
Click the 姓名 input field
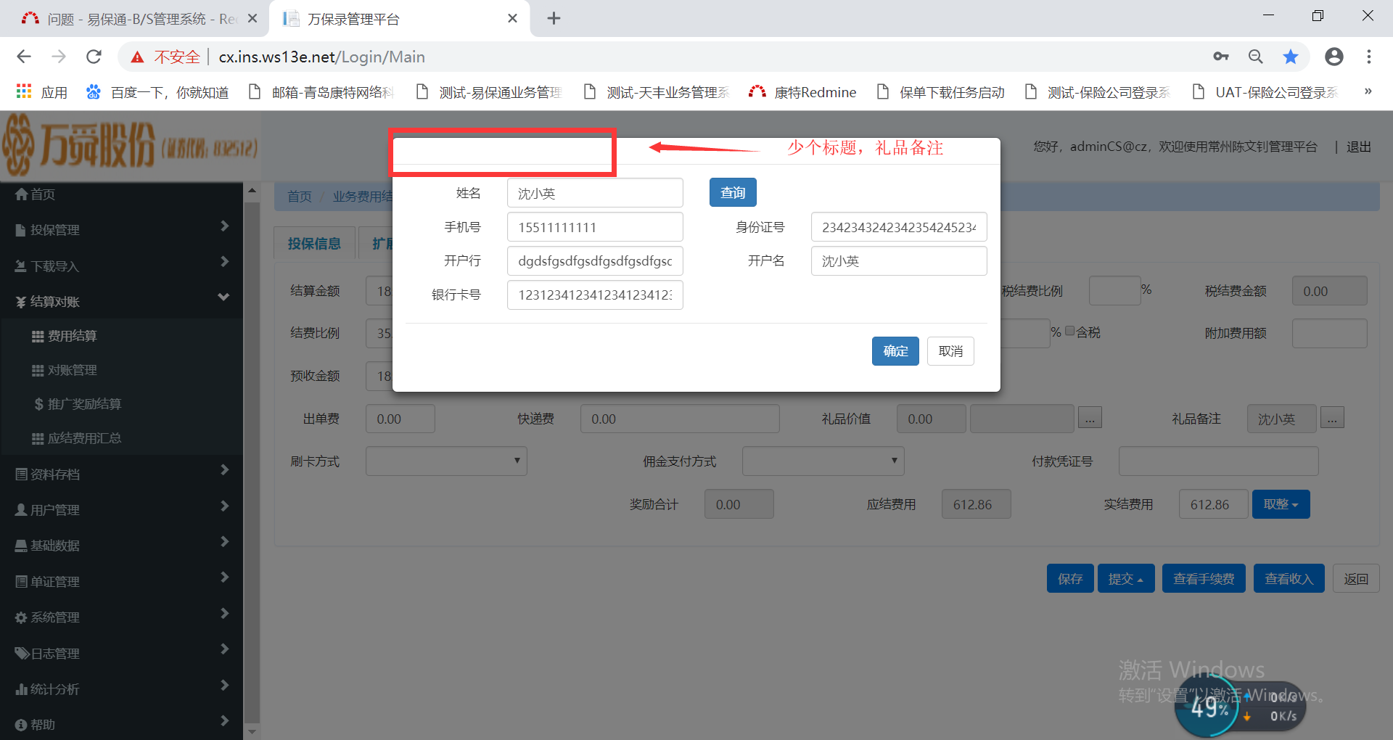pos(595,193)
